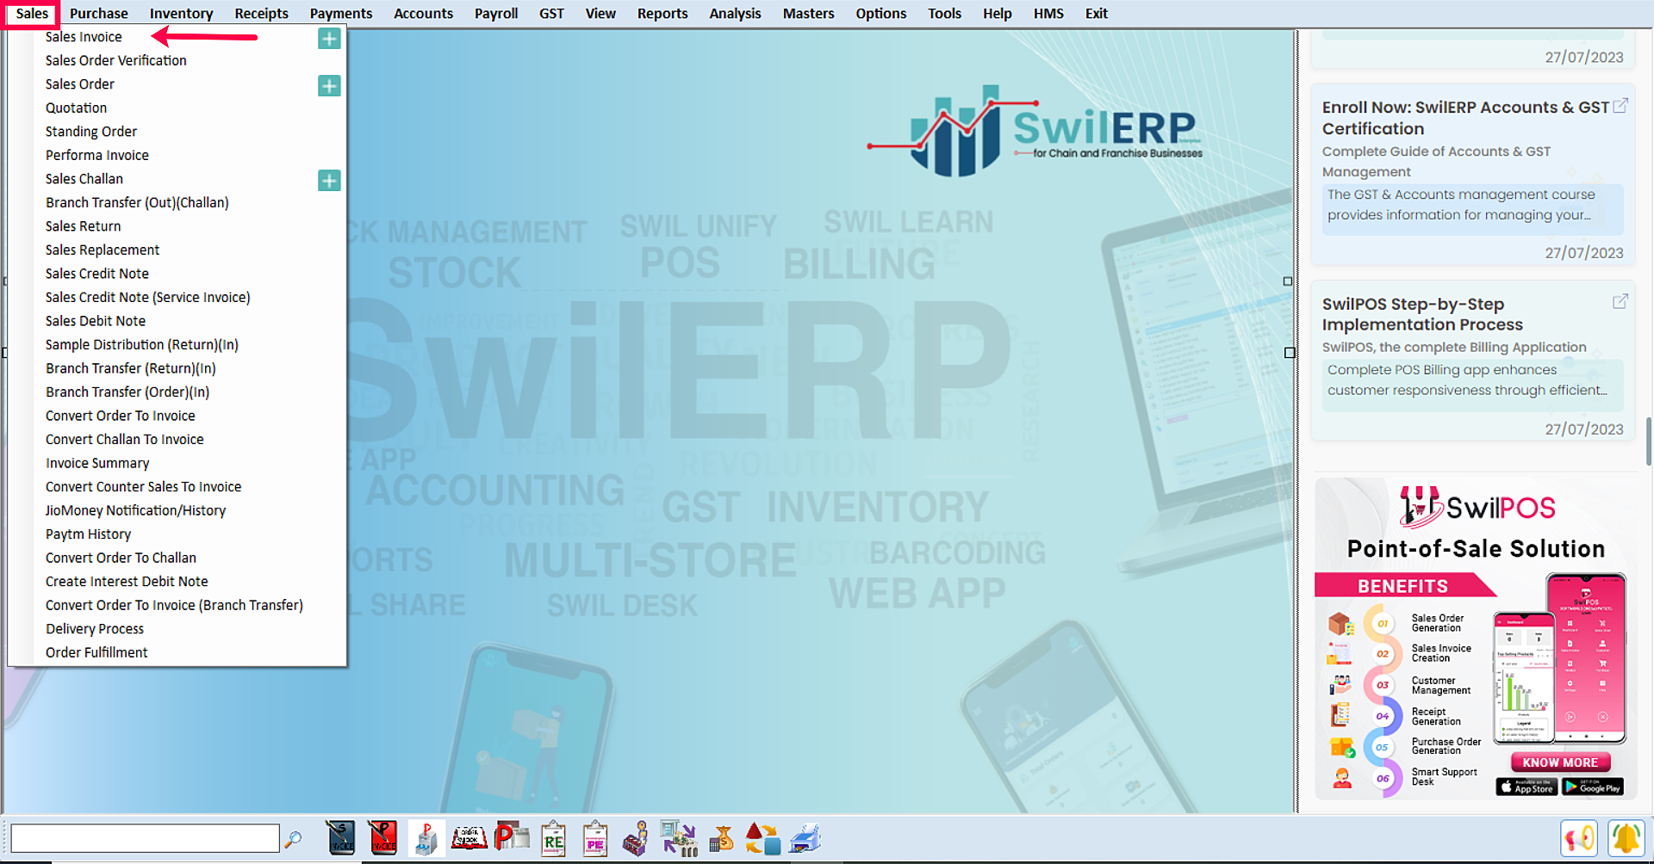The height and width of the screenshot is (864, 1654).
Task: Select Convert Challan To Invoice entry
Action: 124,439
